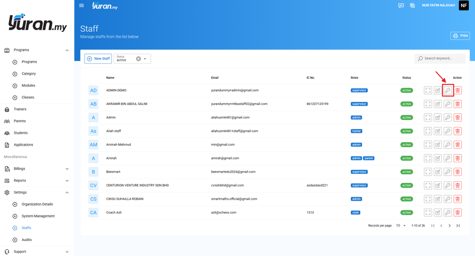Viewport: 475px width, 256px height.
Task: Toggle the hamburger menu in the header
Action: point(82,6)
